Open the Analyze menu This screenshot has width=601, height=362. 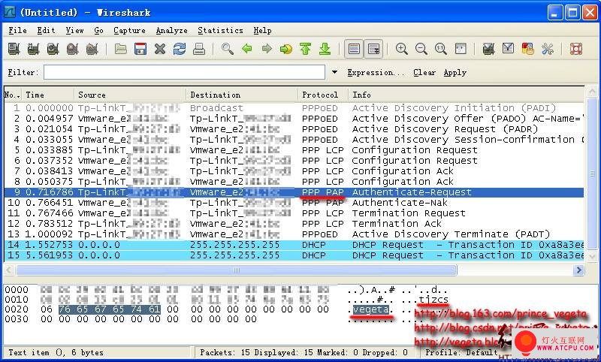click(172, 30)
